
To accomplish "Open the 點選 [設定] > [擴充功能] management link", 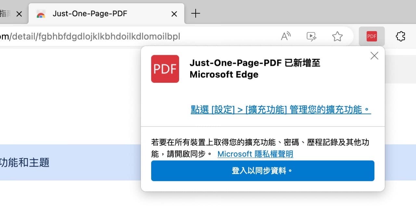I will tap(281, 110).
